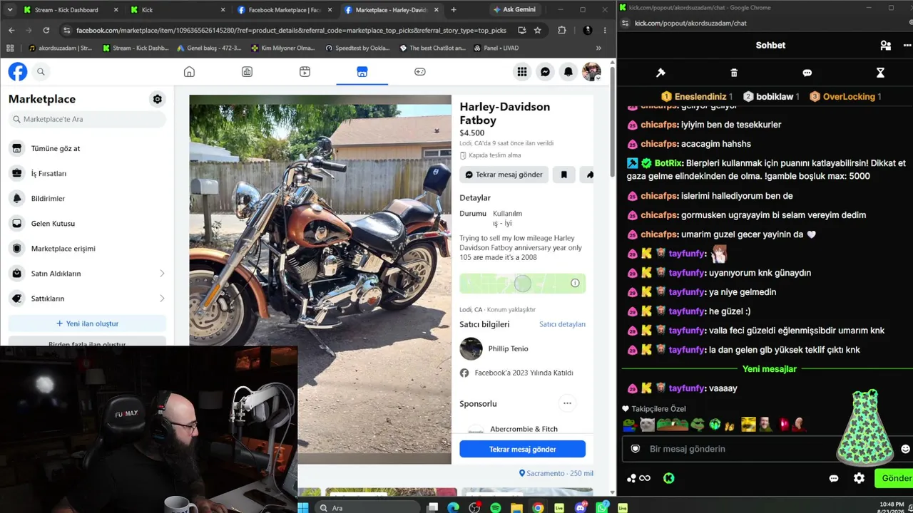
Task: Expand 'Satın Aldıkların' chevron
Action: click(x=162, y=274)
